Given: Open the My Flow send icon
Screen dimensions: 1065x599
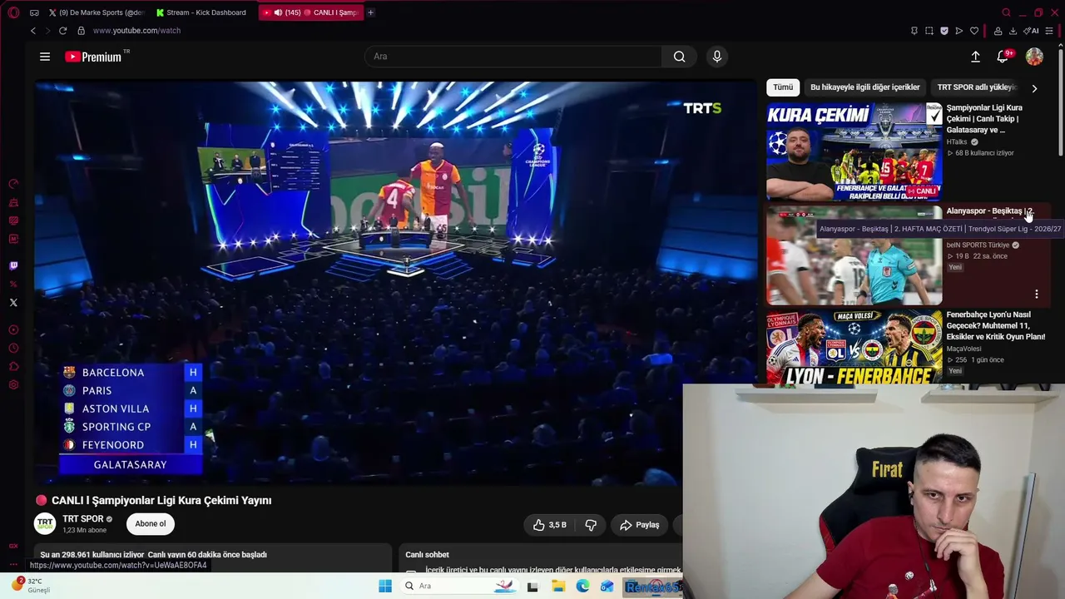Looking at the screenshot, I should tap(959, 31).
